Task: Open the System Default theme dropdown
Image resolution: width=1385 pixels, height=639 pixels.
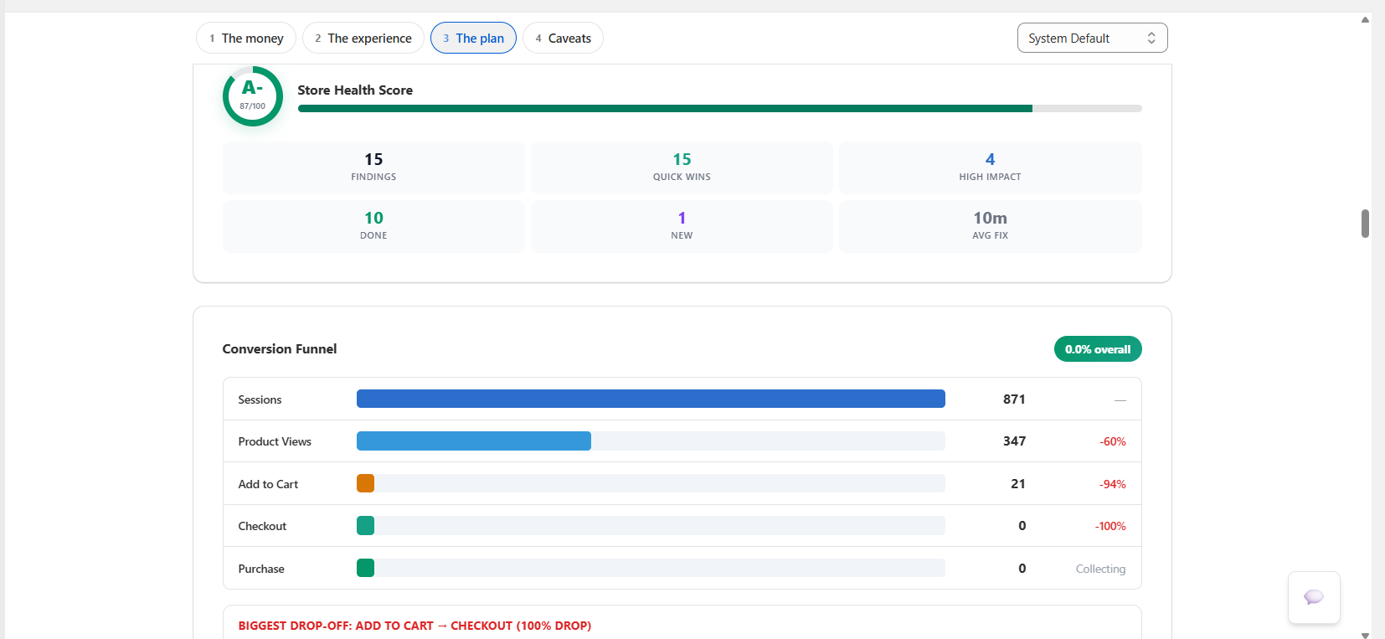Action: (x=1092, y=38)
